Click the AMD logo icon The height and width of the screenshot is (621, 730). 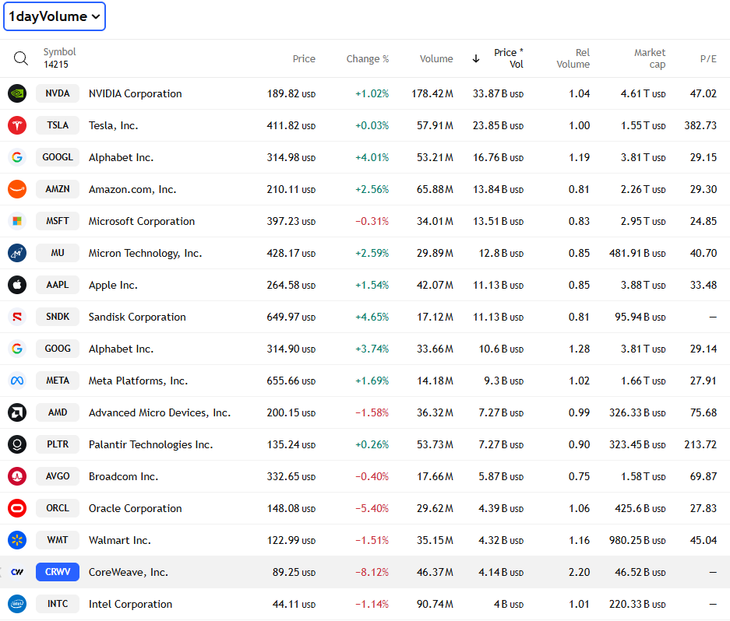(x=17, y=412)
